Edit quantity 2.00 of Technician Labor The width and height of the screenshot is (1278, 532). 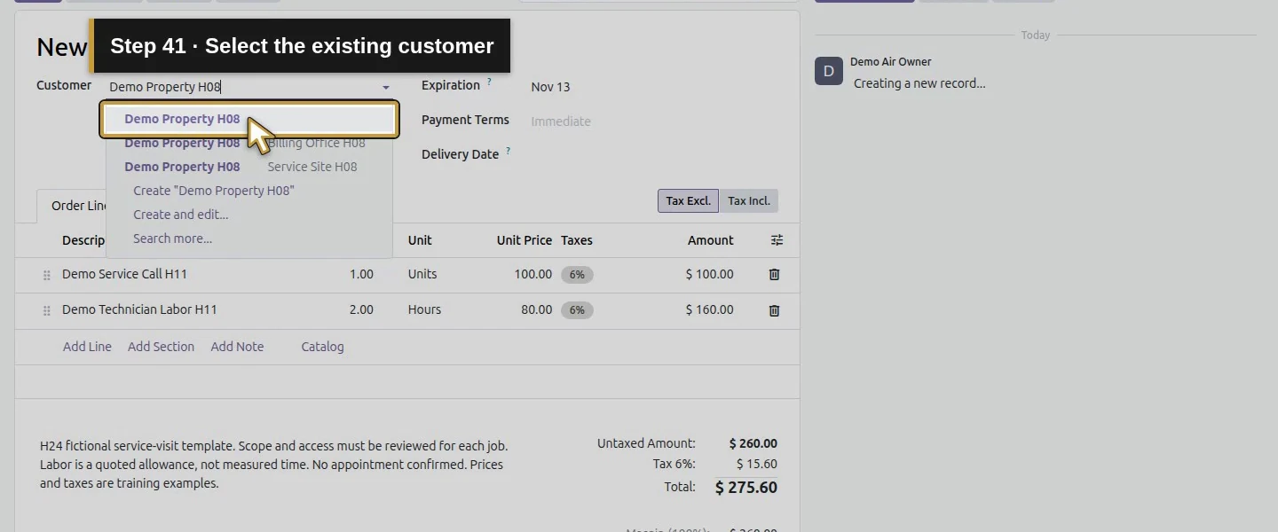click(x=361, y=309)
